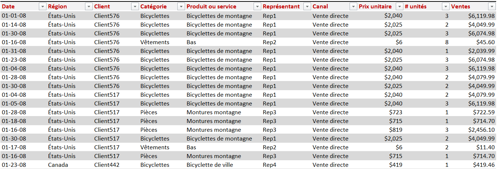The image size is (498, 169).
Task: Click the Canal column filter arrow
Action: pos(353,7)
